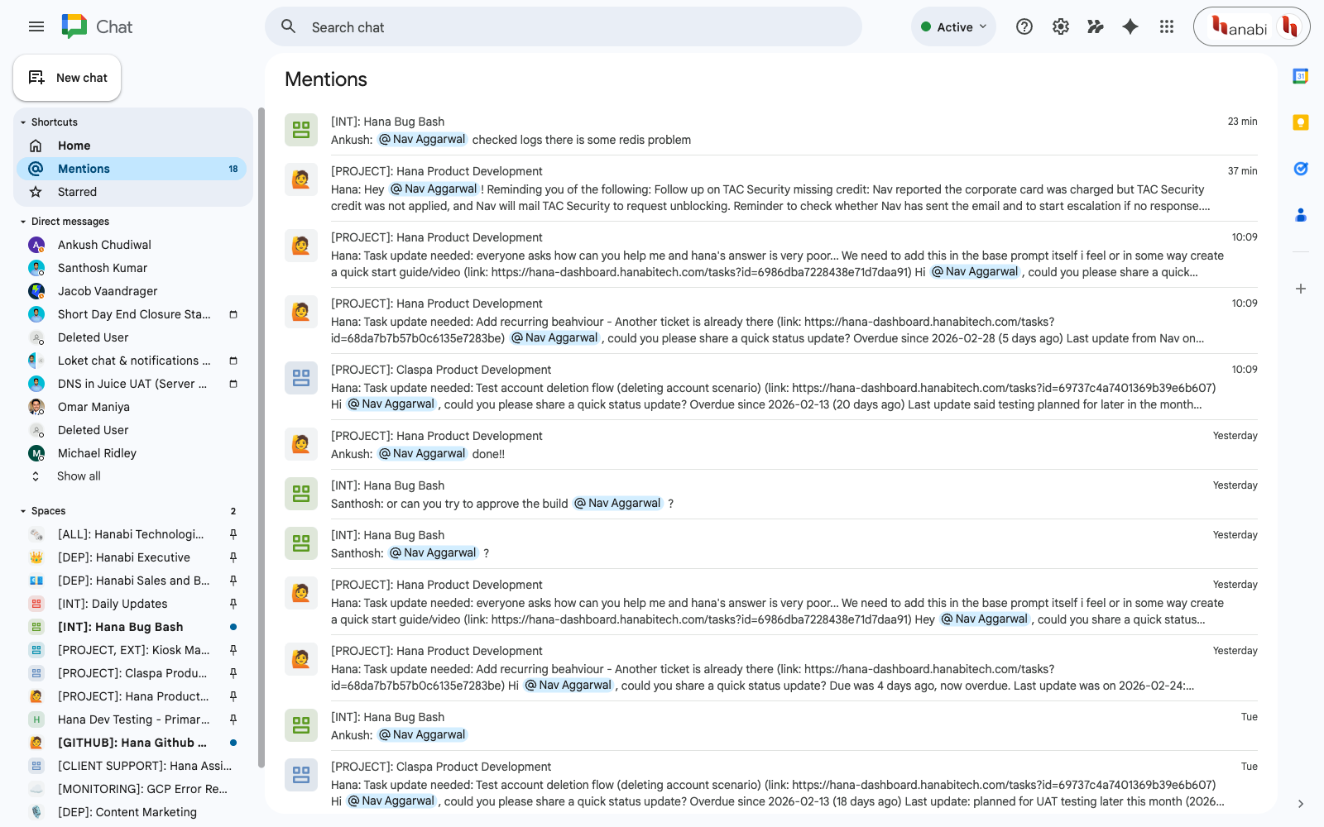Open the Active status dropdown
Viewport: 1324px width, 827px height.
(x=953, y=26)
